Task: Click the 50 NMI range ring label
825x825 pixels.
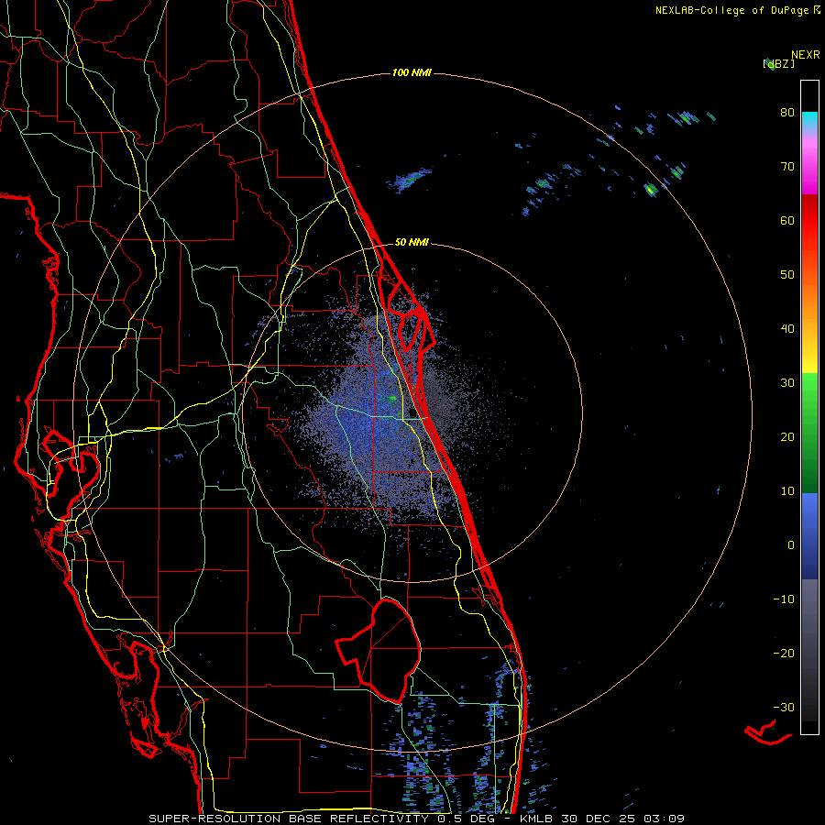Action: point(412,243)
